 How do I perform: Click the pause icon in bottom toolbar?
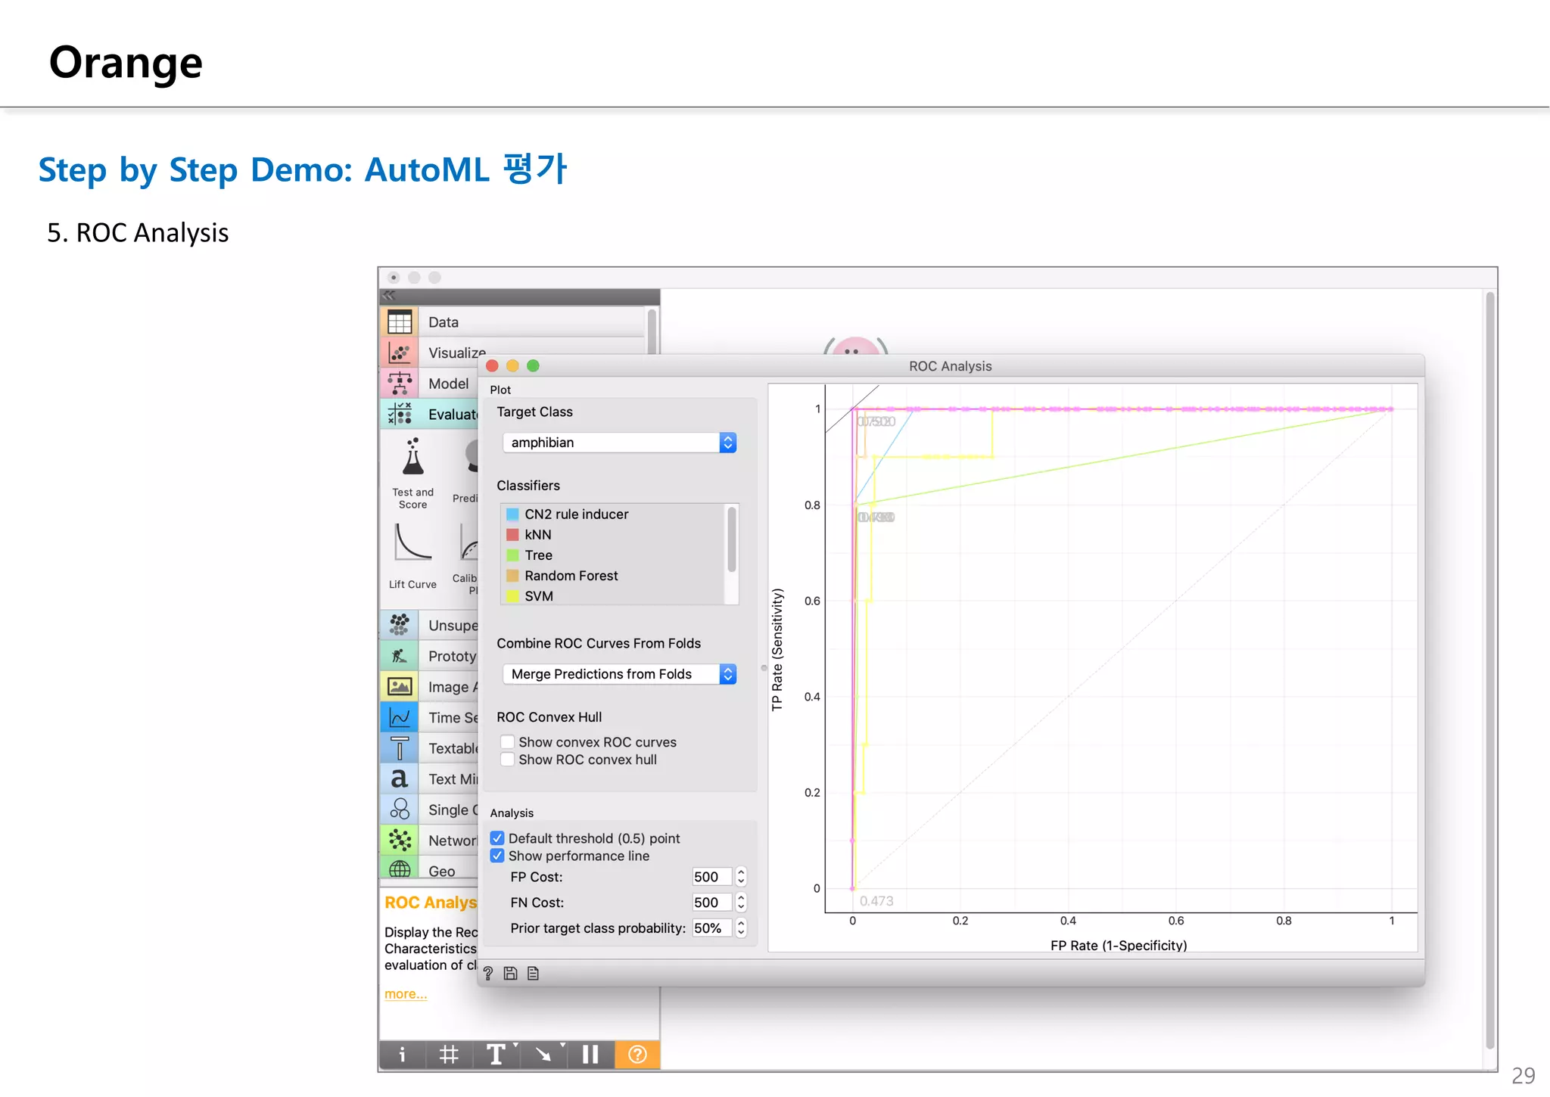tap(590, 1055)
